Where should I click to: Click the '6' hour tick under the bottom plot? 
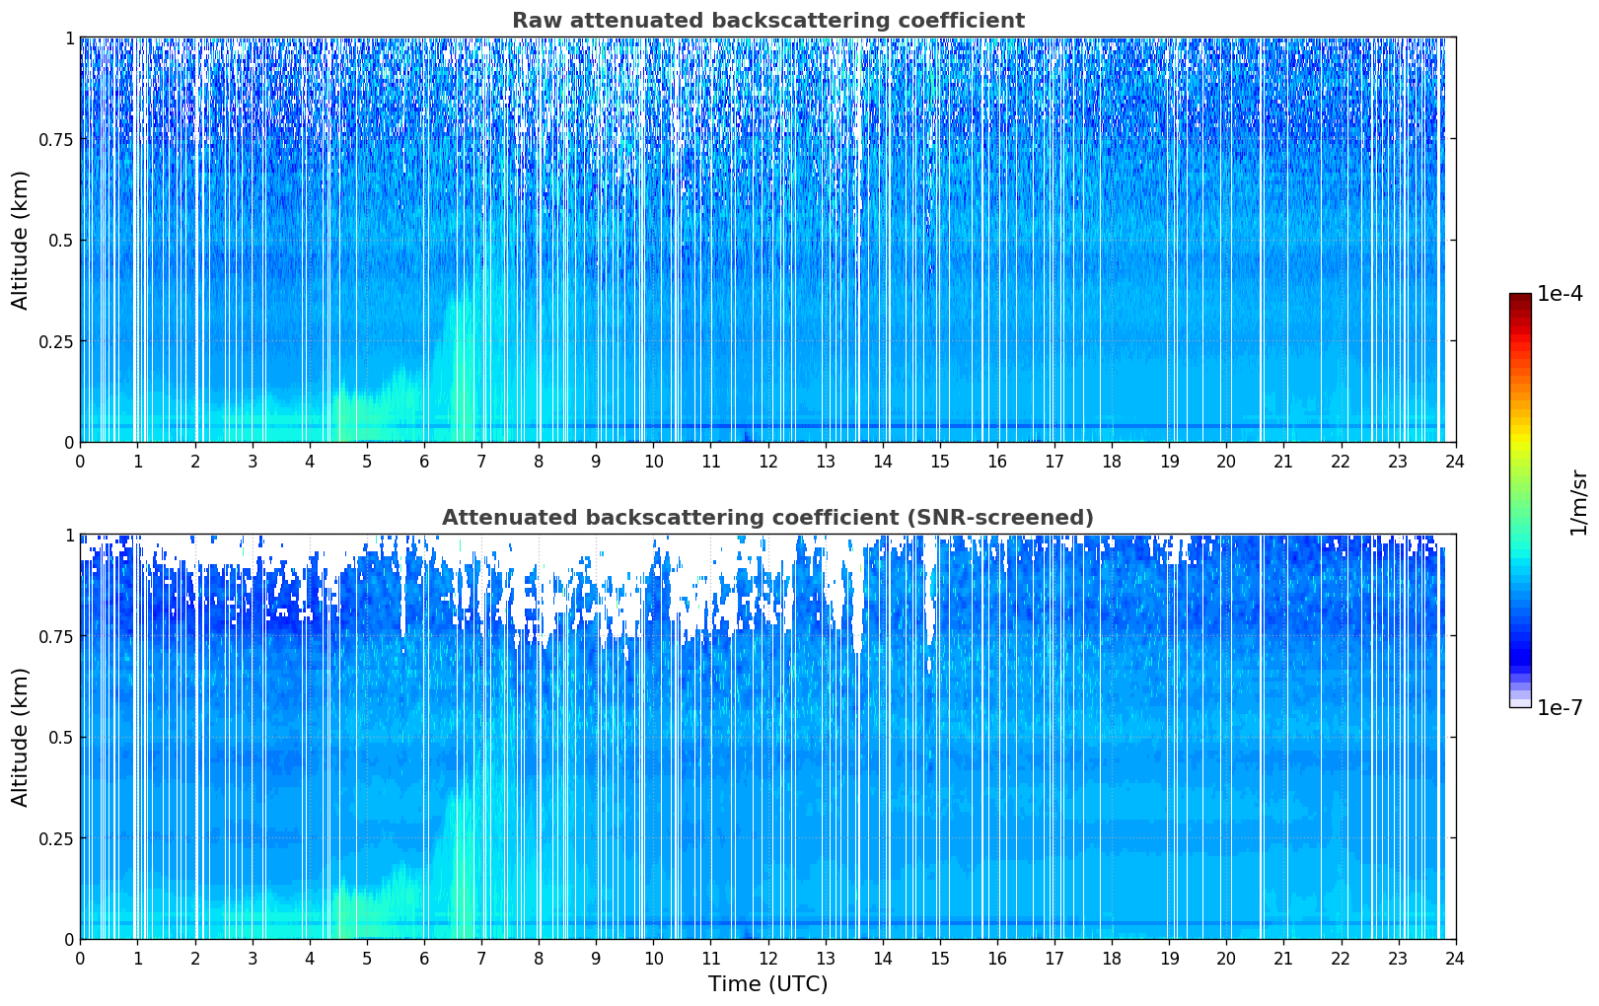424,958
